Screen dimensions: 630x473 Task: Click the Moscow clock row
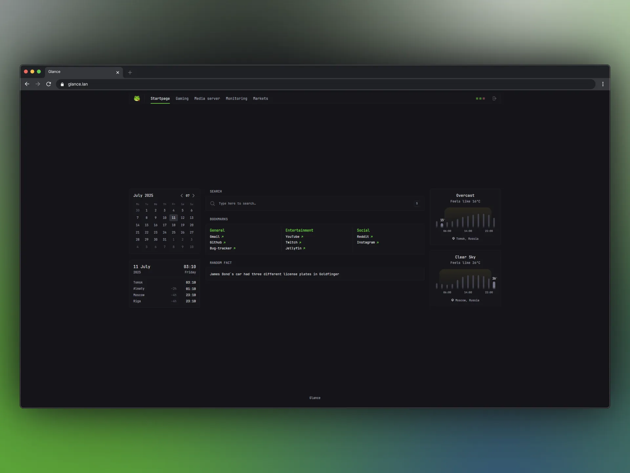tap(164, 295)
